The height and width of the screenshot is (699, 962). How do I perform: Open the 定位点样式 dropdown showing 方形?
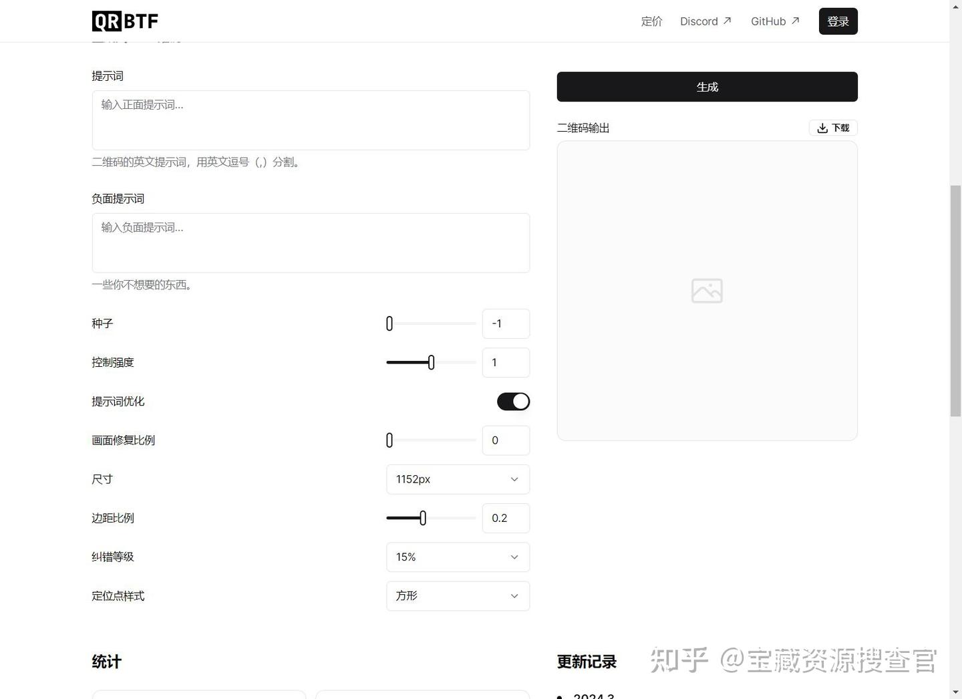point(458,596)
